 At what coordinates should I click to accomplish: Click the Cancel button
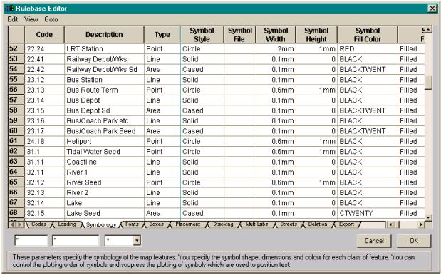click(374, 241)
